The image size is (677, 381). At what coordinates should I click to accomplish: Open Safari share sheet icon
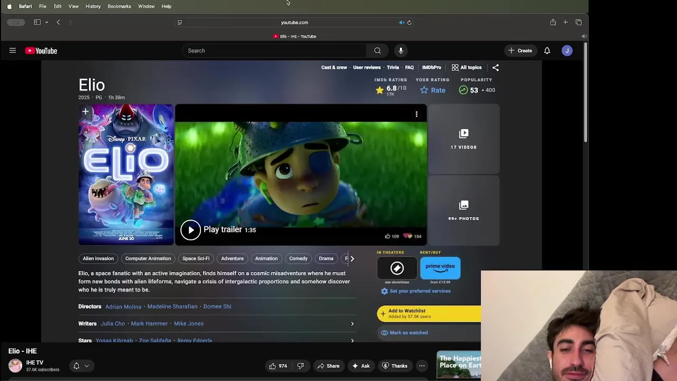pyautogui.click(x=553, y=22)
